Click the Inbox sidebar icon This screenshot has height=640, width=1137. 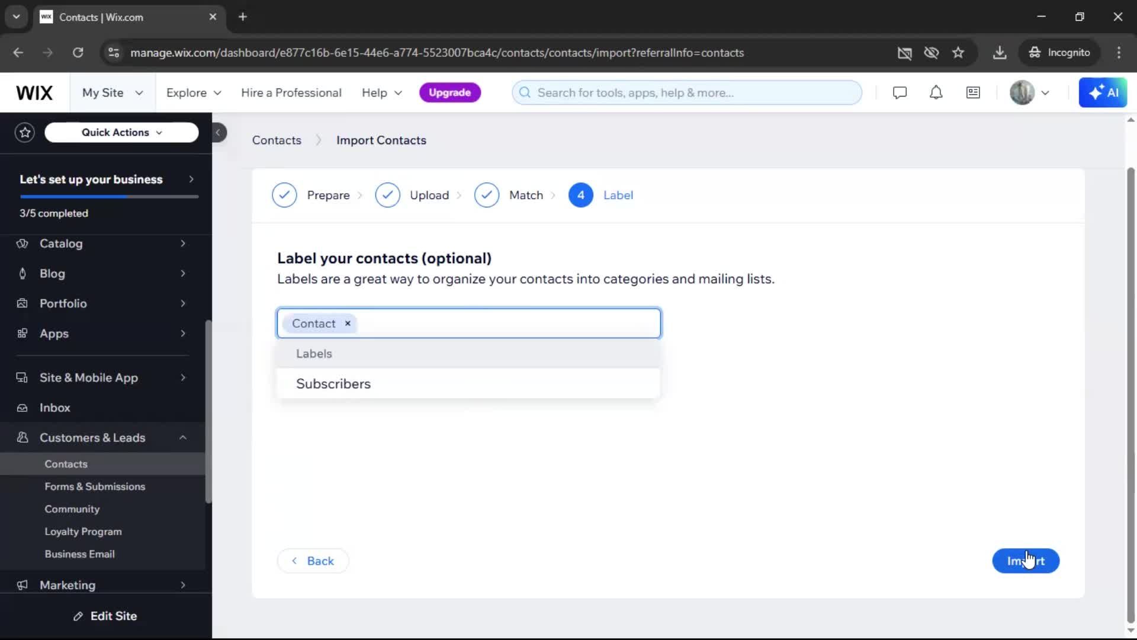pos(23,408)
